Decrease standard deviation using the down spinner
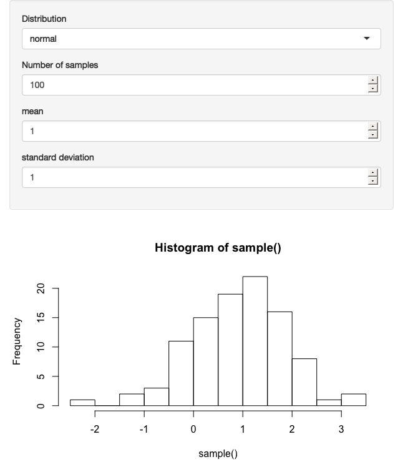403x472 pixels. [x=373, y=181]
